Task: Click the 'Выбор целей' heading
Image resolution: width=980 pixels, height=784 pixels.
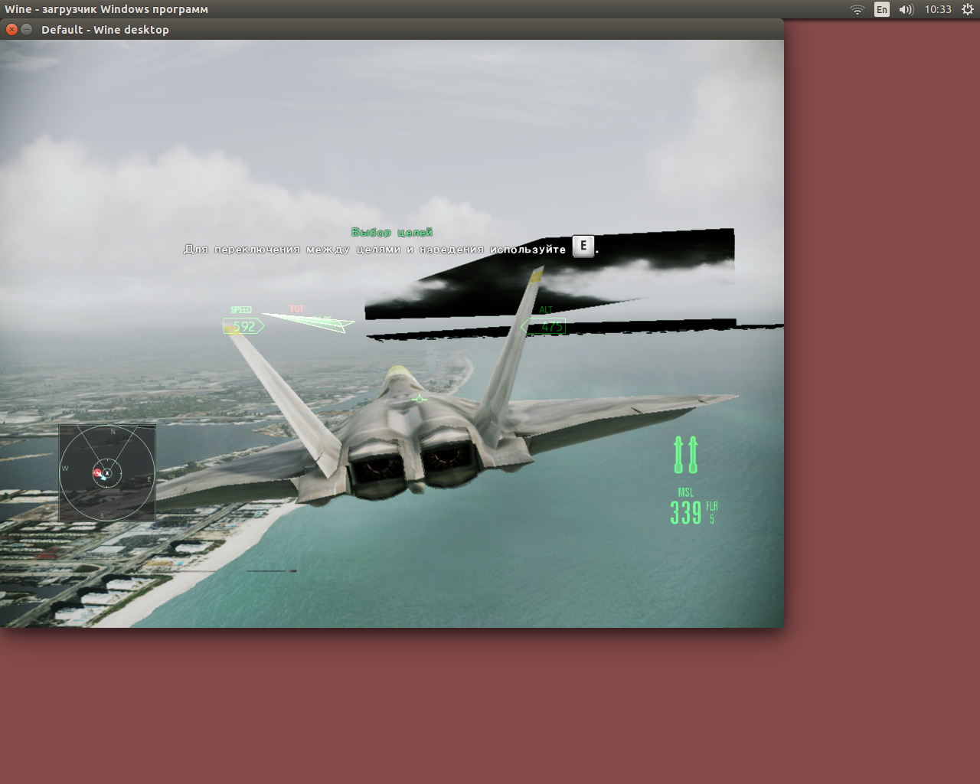Action: pyautogui.click(x=392, y=232)
